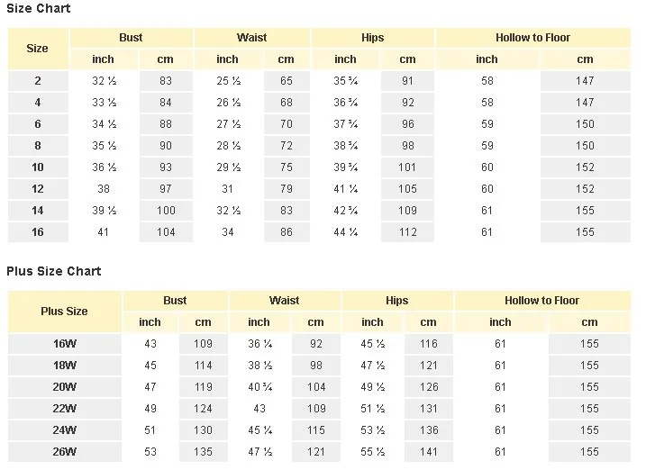Click the 16W plus size row label
The width and height of the screenshot is (646, 470).
[65, 344]
